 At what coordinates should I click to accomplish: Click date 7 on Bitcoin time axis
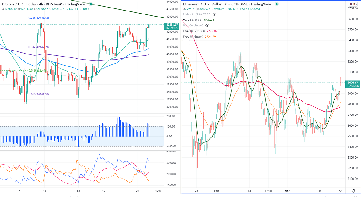[x=19, y=191]
